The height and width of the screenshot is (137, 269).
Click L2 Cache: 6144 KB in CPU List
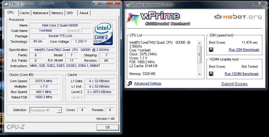[x=144, y=66]
